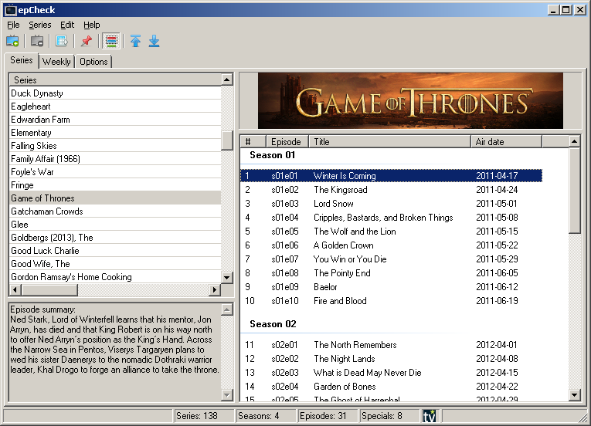The image size is (591, 426).
Task: Select Goldbergs (2013), The series
Action: 115,238
